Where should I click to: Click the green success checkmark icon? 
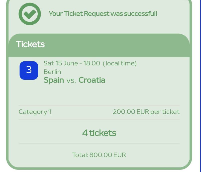30,14
